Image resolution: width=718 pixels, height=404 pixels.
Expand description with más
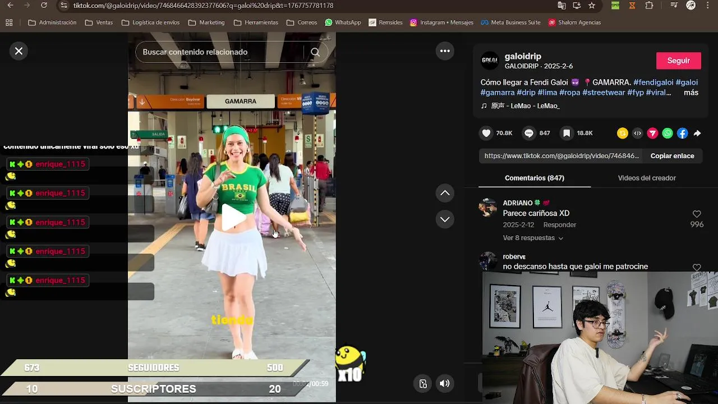point(691,93)
